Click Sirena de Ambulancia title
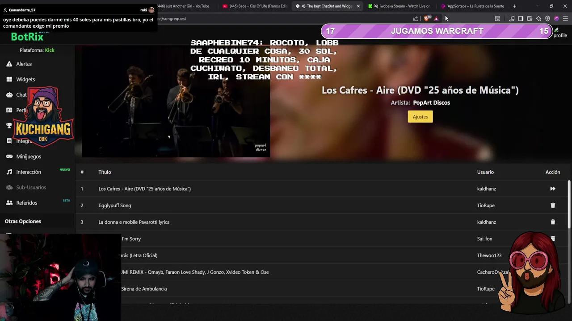Viewport: 572px width, 321px height. (x=144, y=289)
